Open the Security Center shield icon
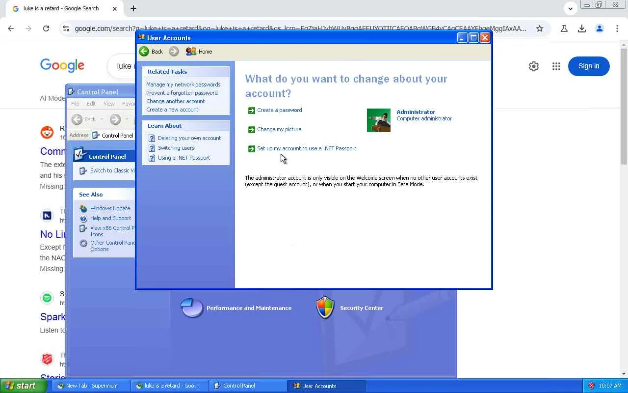This screenshot has width=628, height=393. tap(325, 308)
